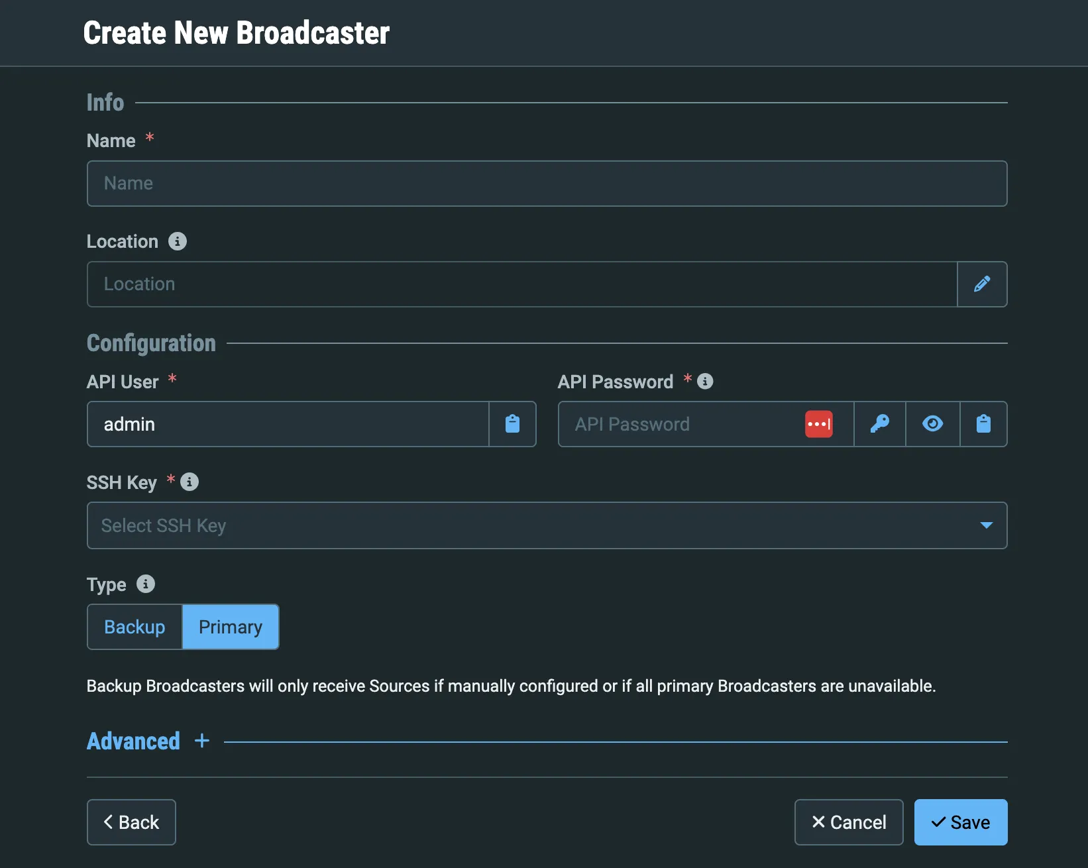Click the Location info icon
This screenshot has width=1088, height=868.
[178, 241]
